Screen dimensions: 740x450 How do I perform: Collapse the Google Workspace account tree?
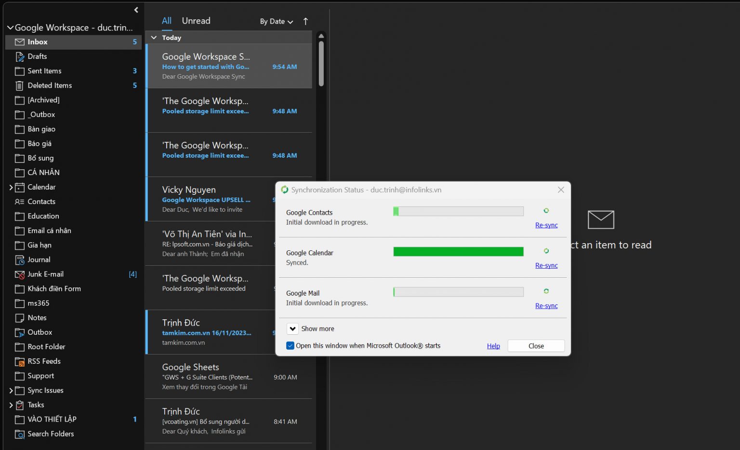click(x=10, y=28)
